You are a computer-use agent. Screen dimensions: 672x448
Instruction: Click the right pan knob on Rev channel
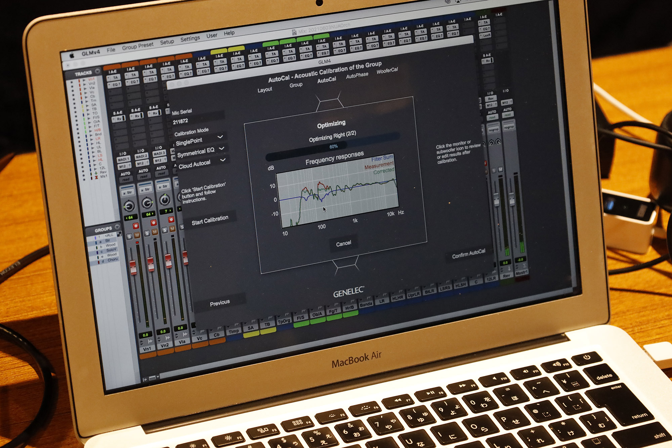498,141
